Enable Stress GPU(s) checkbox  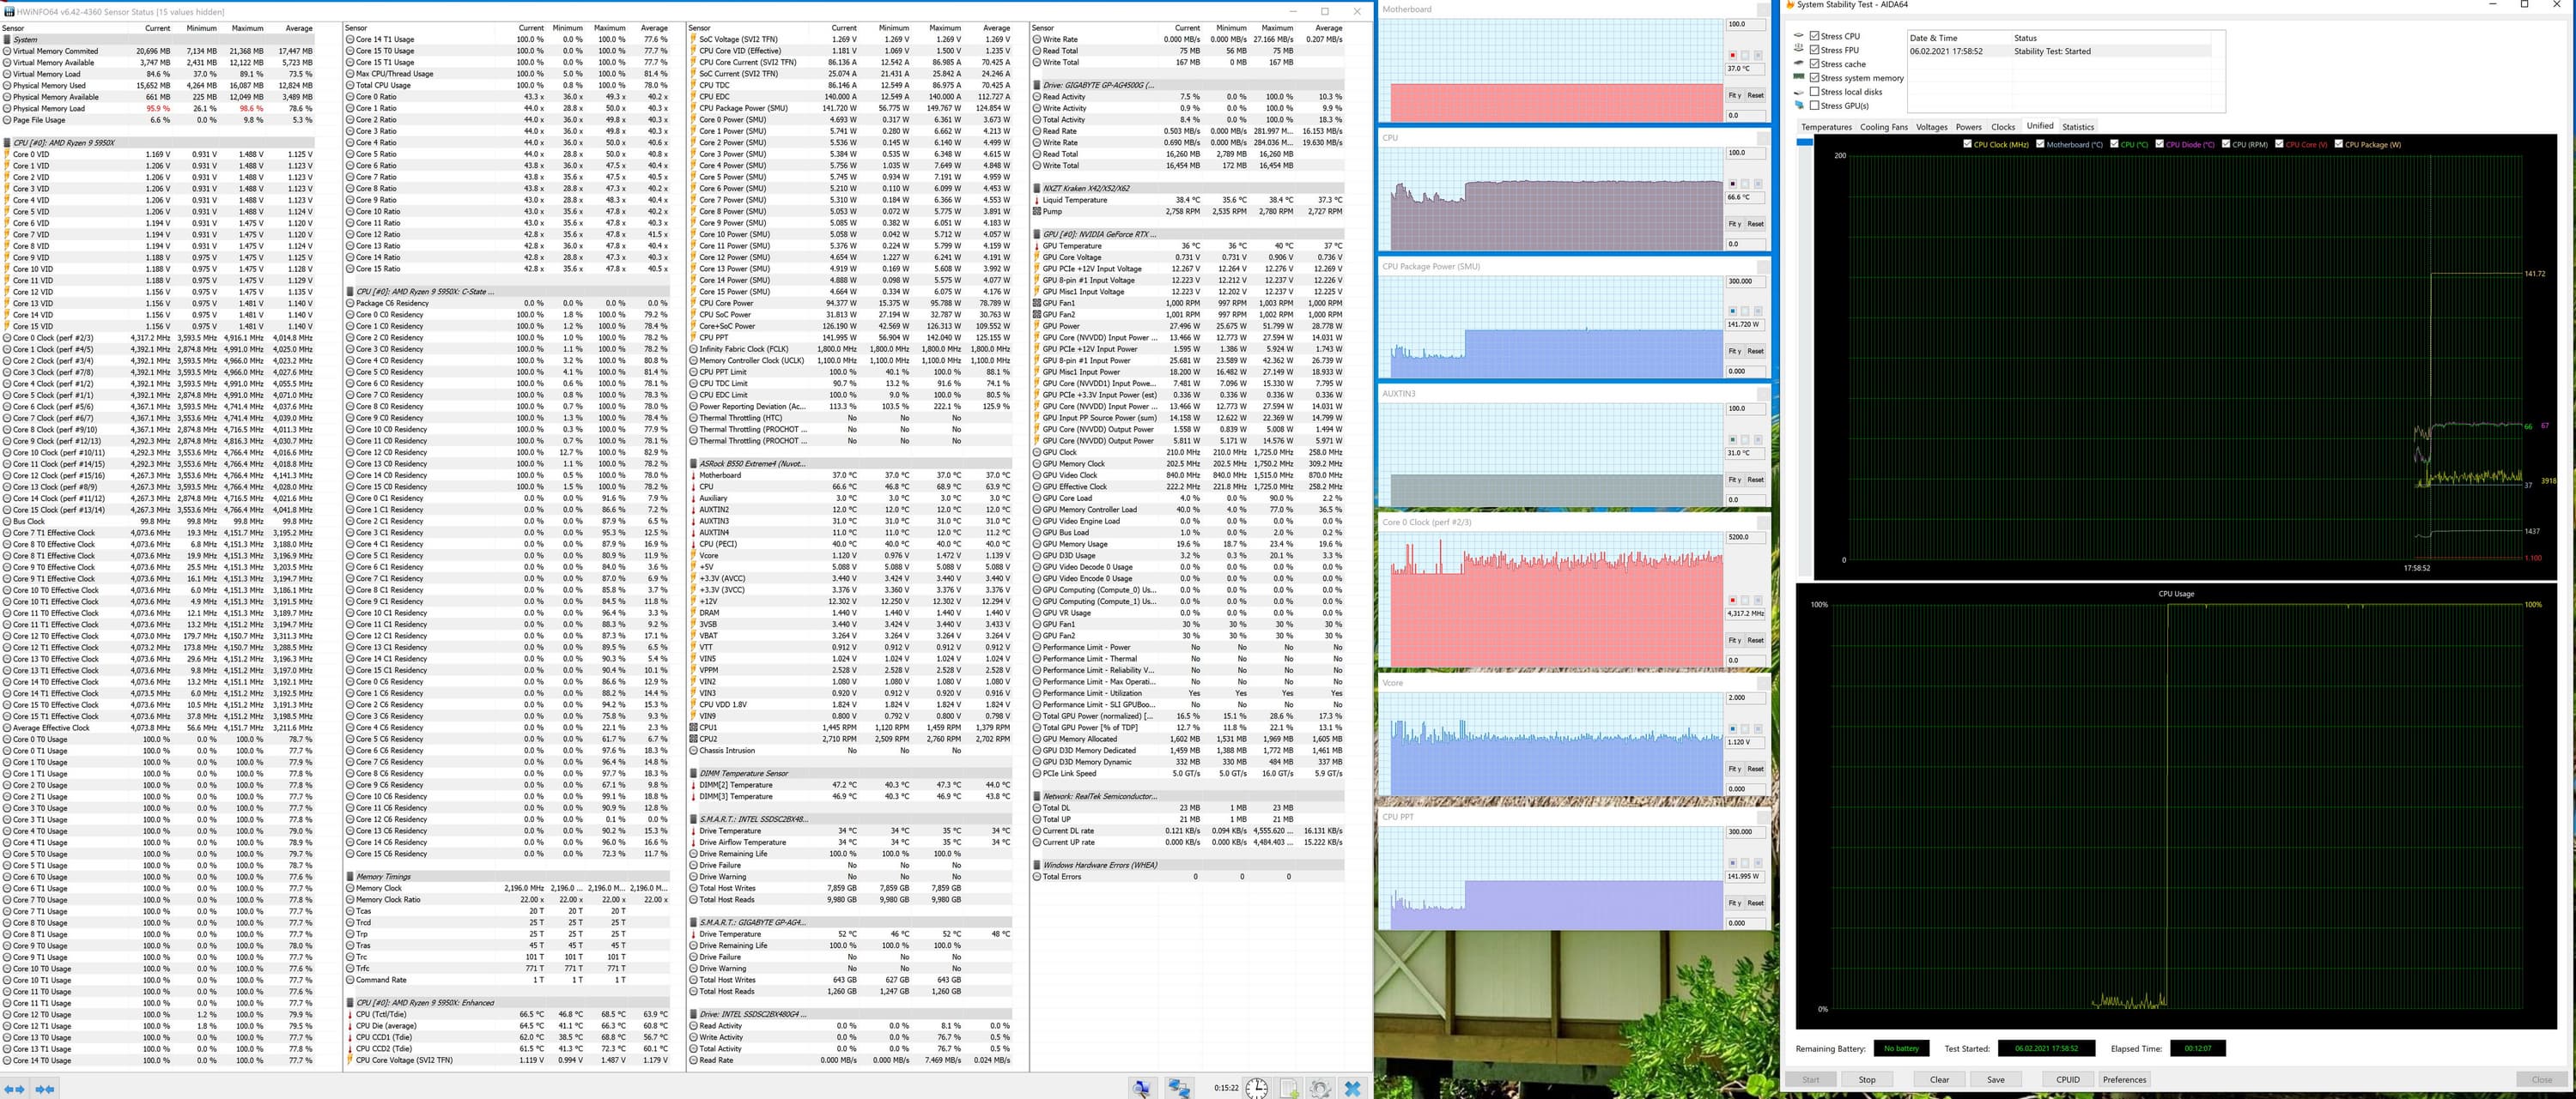click(x=1814, y=106)
